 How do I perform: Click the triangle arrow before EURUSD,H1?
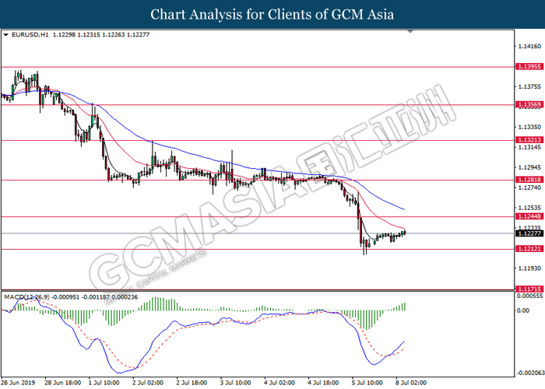point(6,35)
